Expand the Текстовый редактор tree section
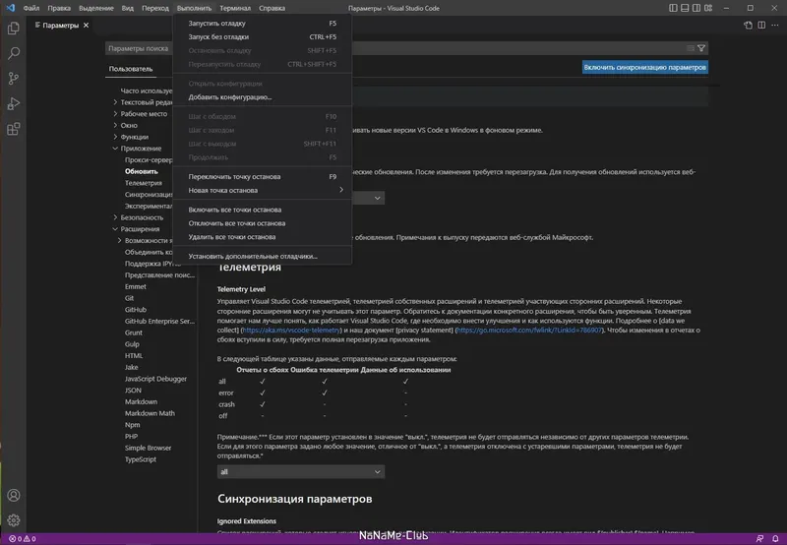The image size is (787, 545). tap(115, 102)
